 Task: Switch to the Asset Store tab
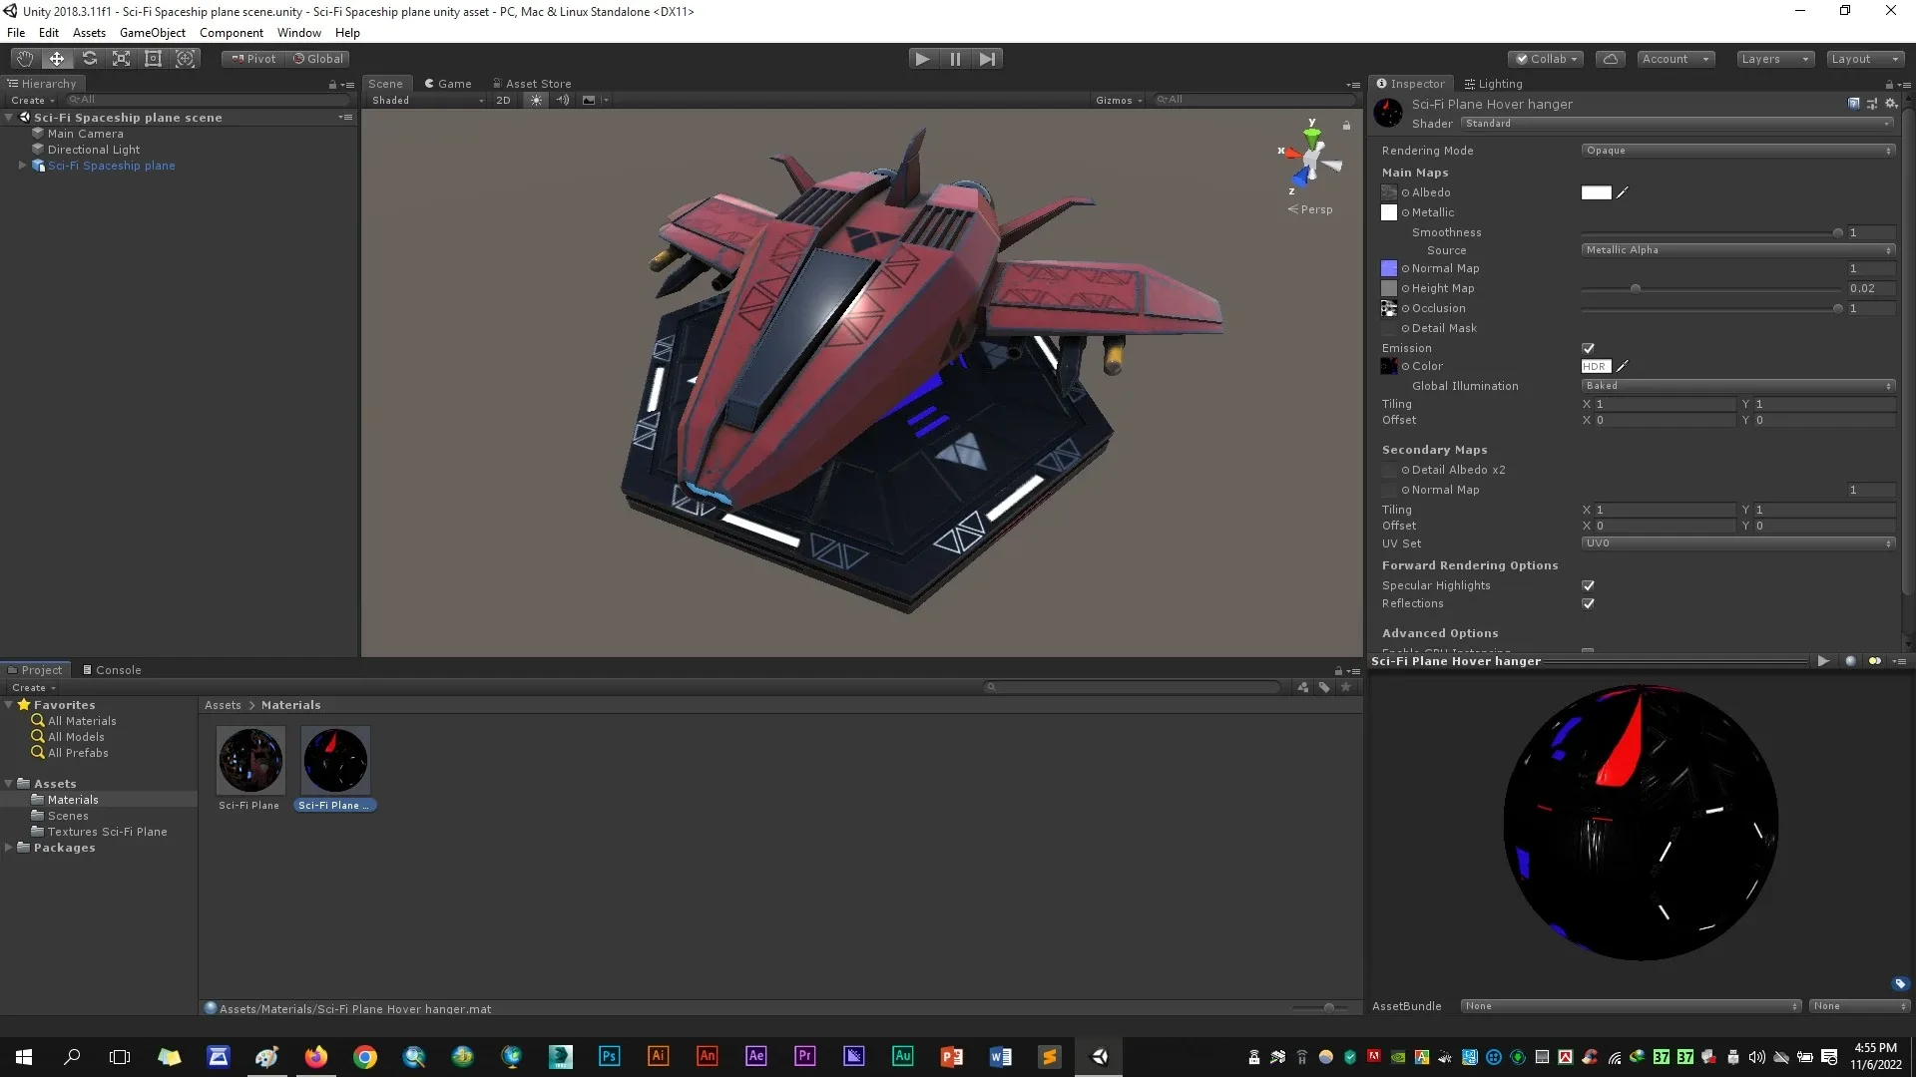point(531,84)
